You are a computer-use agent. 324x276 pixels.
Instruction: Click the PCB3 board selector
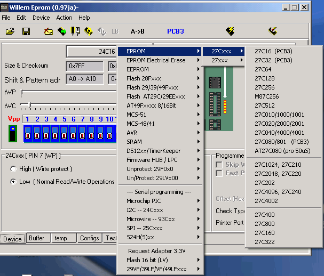[x=176, y=31]
